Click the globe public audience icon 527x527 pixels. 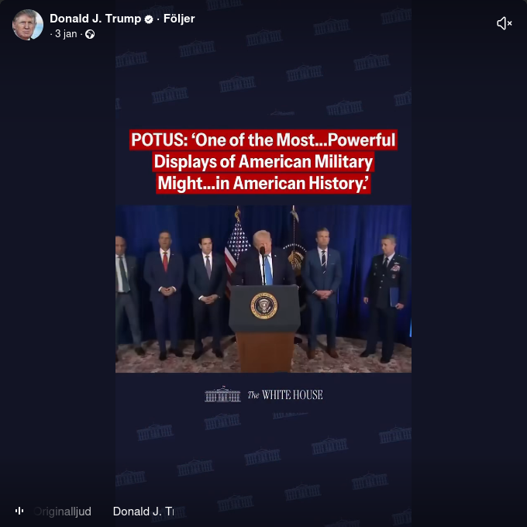(90, 34)
